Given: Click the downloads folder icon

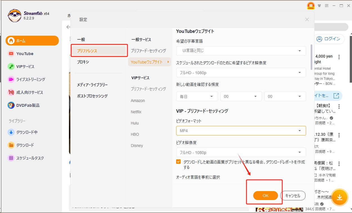Looking at the screenshot, I should pyautogui.click(x=11, y=145).
